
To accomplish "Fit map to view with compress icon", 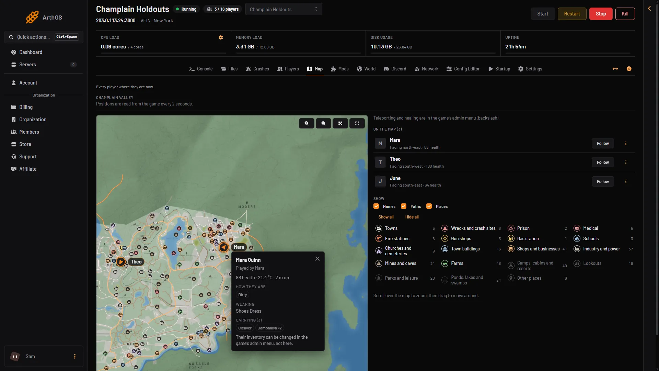I will pos(340,123).
